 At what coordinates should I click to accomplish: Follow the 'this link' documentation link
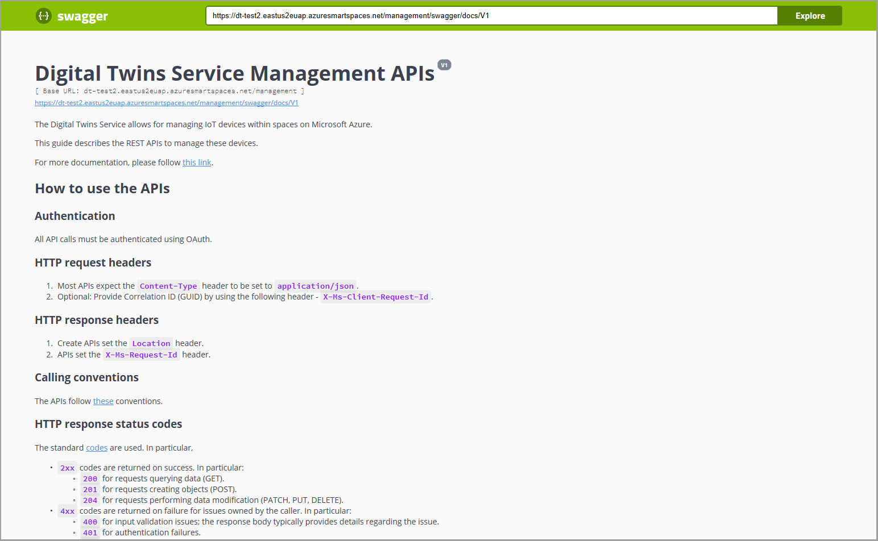pos(197,163)
